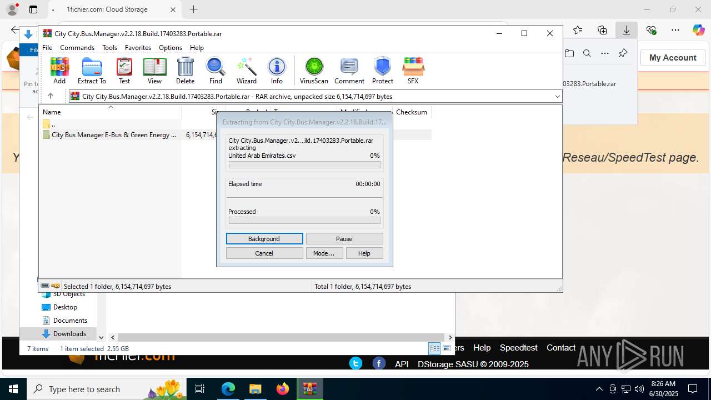Start VirusScan on the archive
The image size is (711, 400).
coord(314,71)
